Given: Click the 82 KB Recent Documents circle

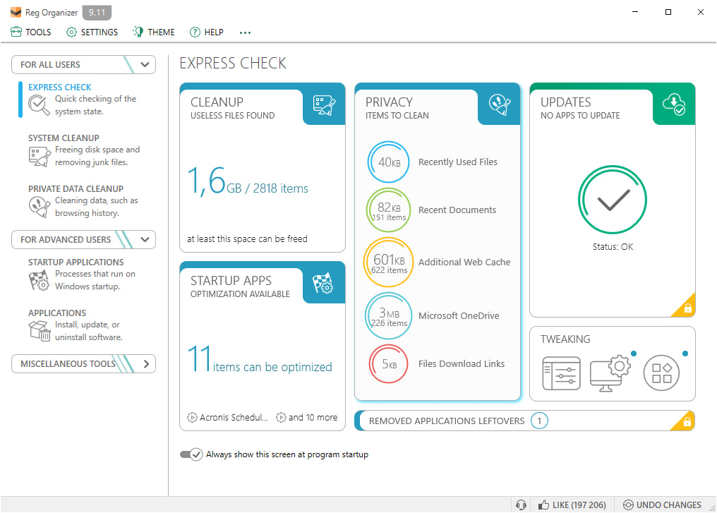Looking at the screenshot, I should point(388,210).
